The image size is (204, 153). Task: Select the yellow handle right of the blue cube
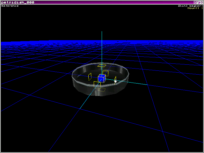[115, 79]
